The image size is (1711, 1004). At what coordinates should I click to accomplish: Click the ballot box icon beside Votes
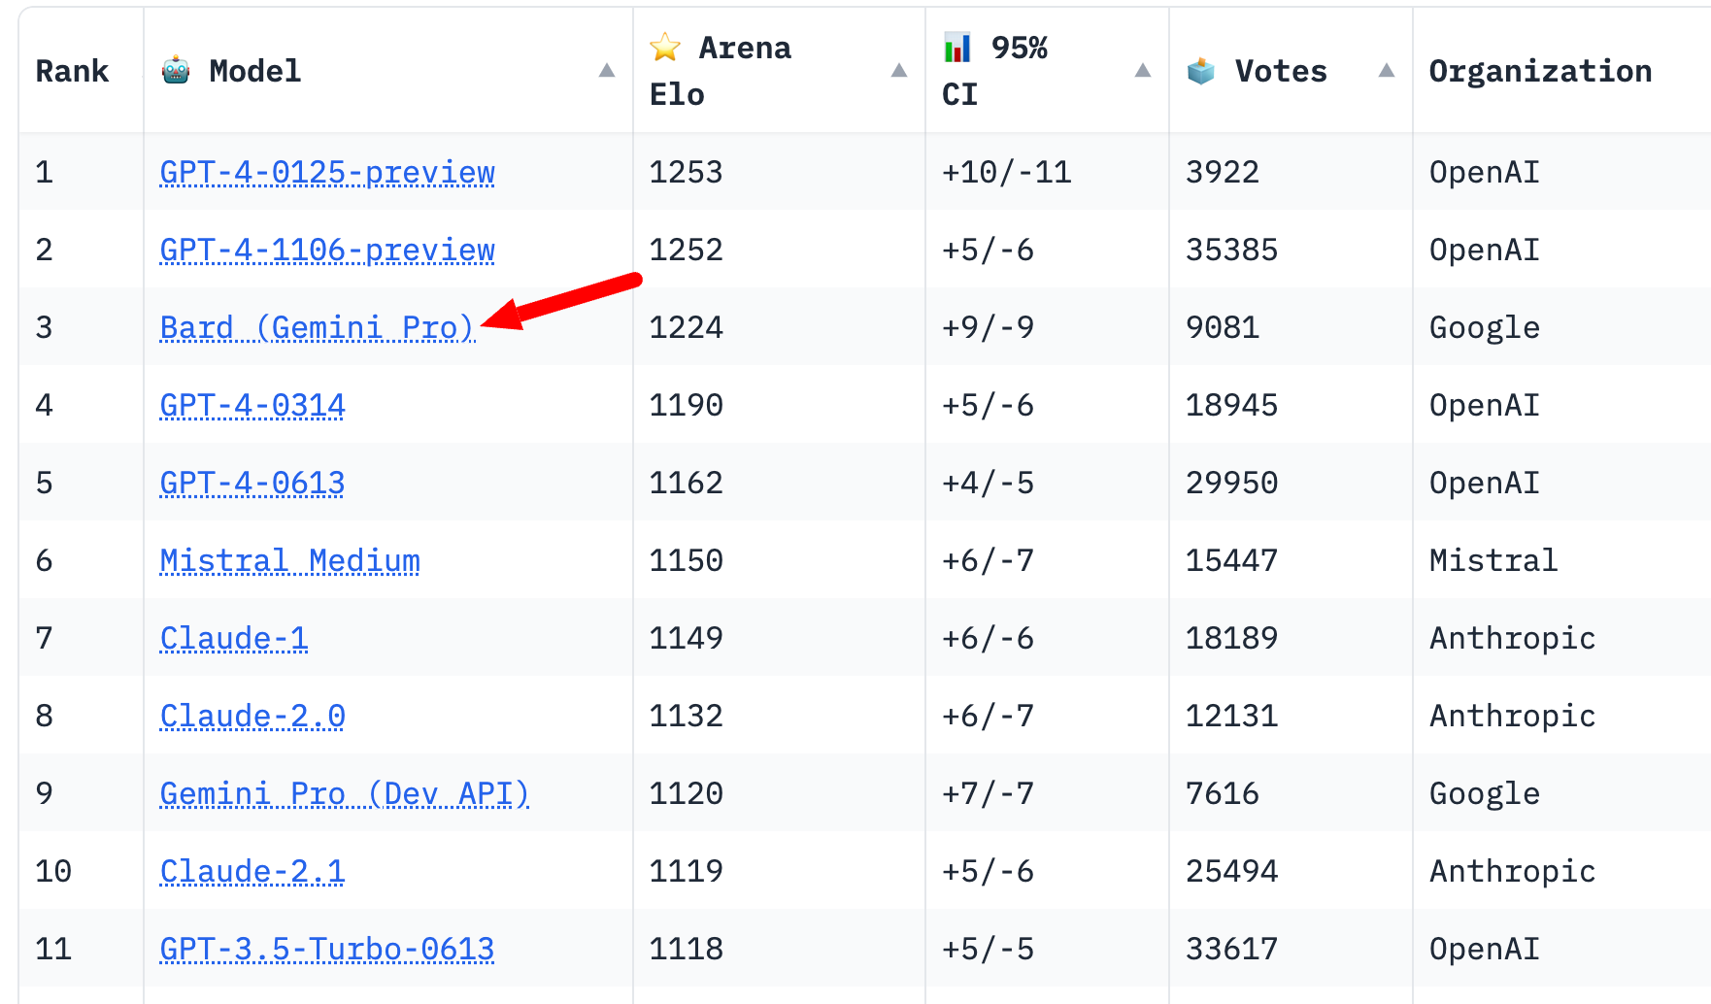[1201, 71]
